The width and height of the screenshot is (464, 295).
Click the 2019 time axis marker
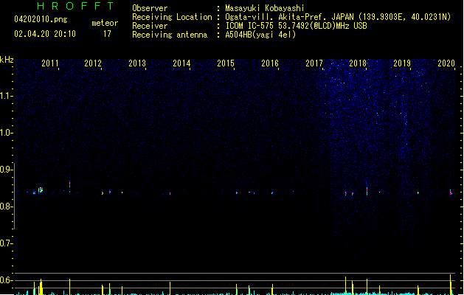pos(402,63)
